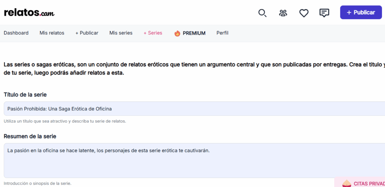Viewport: 385px width, 187px height.
Task: Click the community users icon
Action: click(283, 13)
